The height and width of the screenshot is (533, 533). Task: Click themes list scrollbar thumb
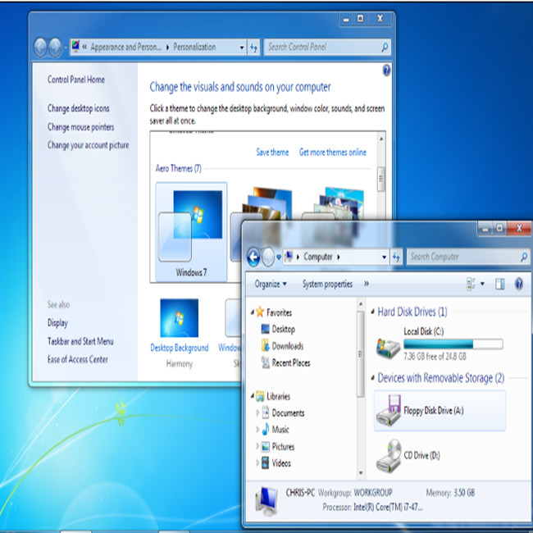pos(380,179)
